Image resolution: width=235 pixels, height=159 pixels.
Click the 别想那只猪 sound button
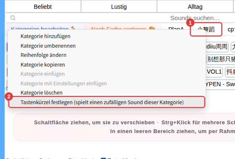tap(221, 59)
